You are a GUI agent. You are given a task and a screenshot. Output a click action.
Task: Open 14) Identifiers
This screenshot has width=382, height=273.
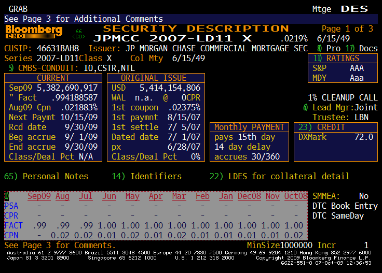(x=147, y=176)
